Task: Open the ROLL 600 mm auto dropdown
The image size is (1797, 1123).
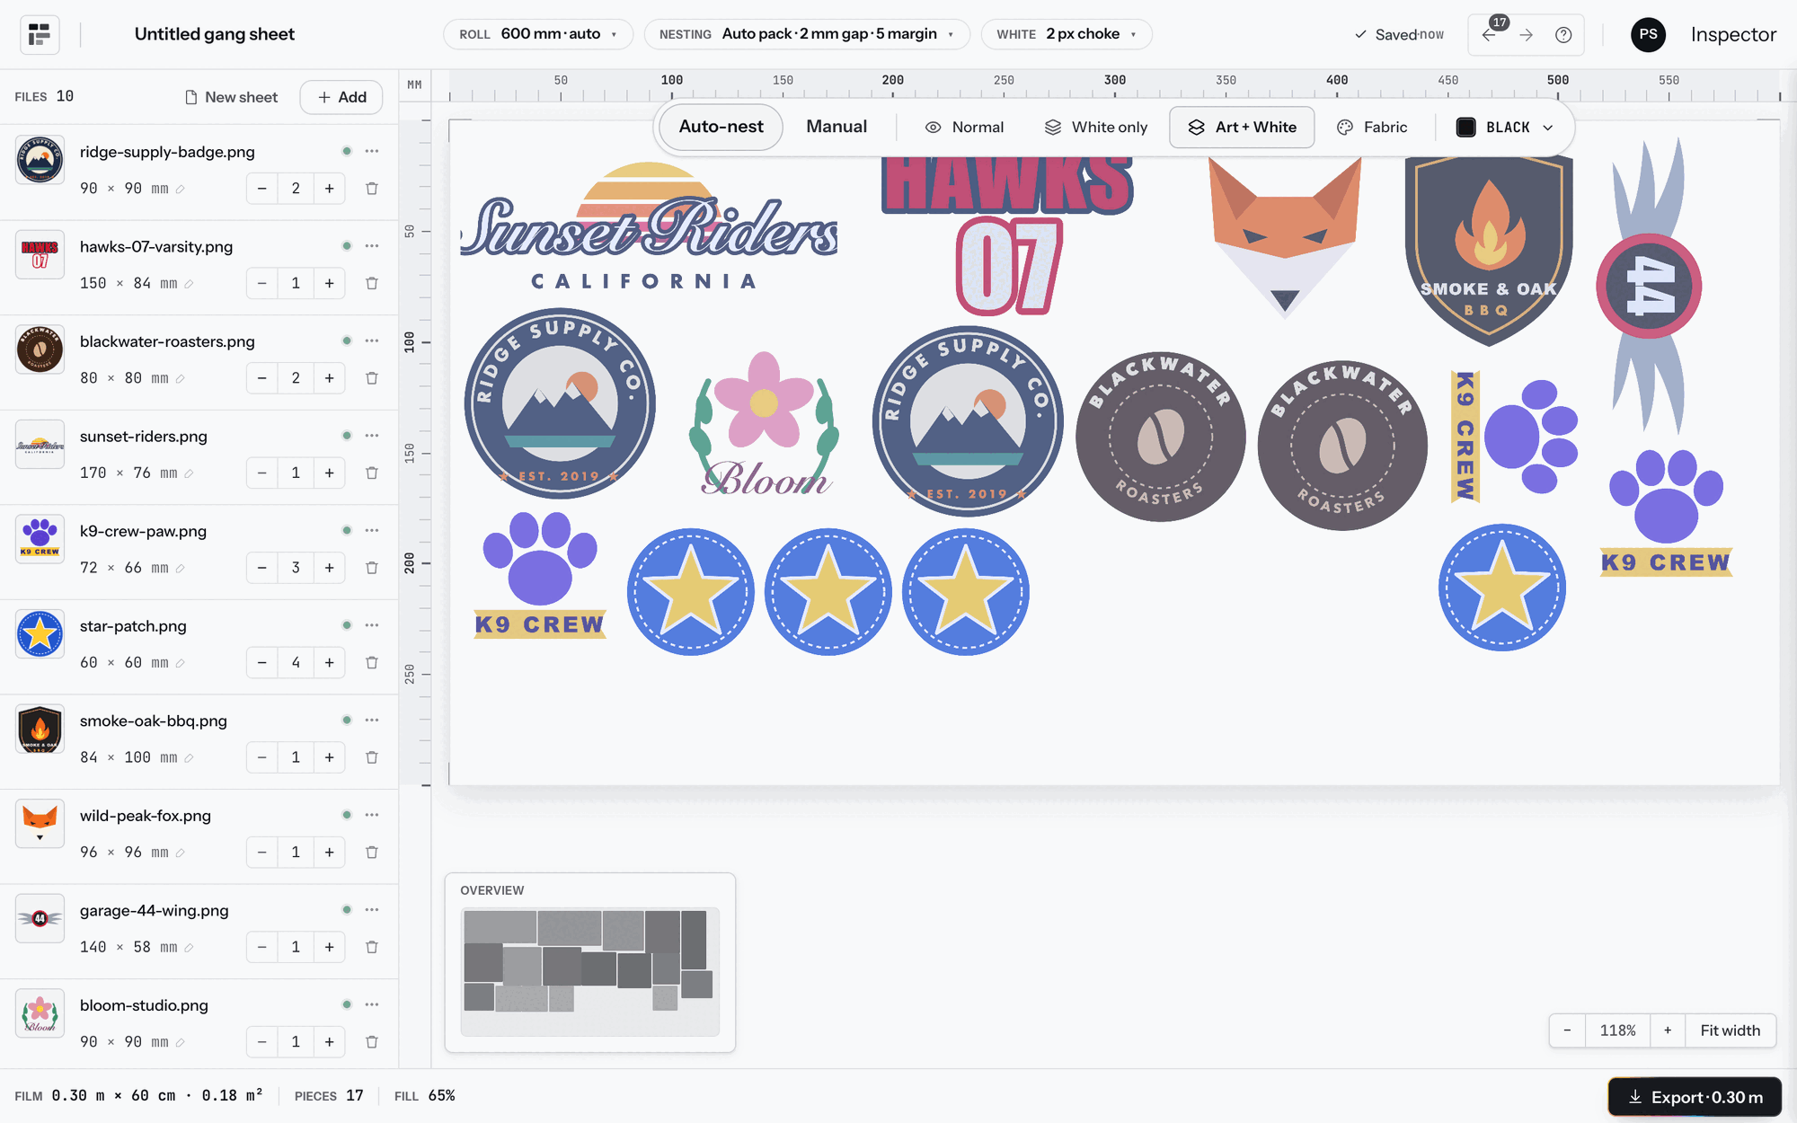Action: [537, 34]
